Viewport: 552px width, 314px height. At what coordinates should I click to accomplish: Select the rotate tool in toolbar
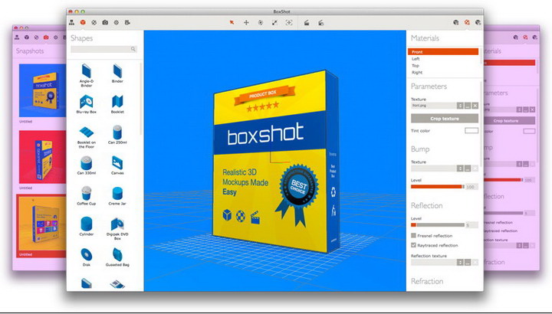click(261, 22)
